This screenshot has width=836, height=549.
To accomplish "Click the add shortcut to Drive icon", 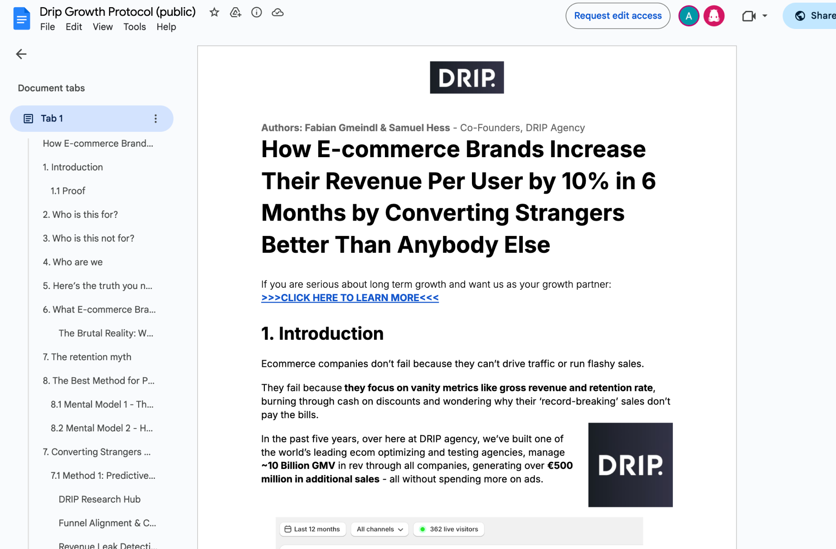I will (235, 12).
